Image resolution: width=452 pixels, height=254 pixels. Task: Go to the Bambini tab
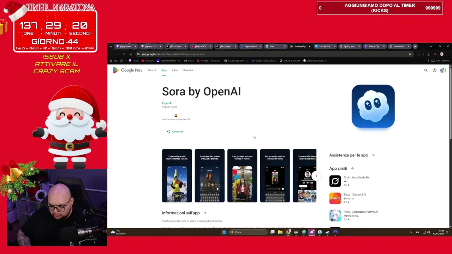coord(188,70)
